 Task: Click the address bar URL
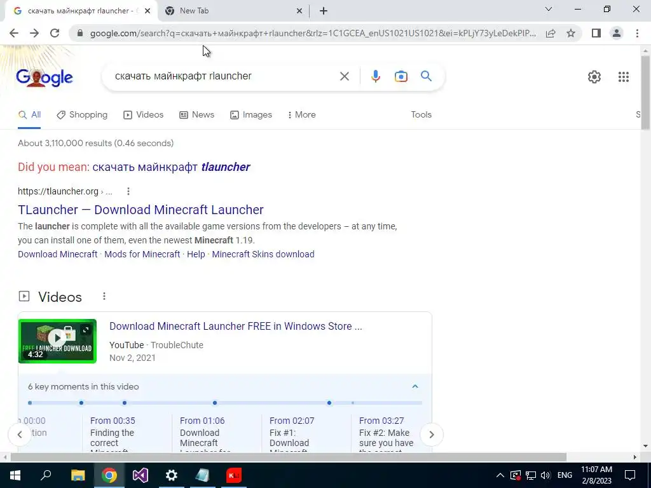313,33
